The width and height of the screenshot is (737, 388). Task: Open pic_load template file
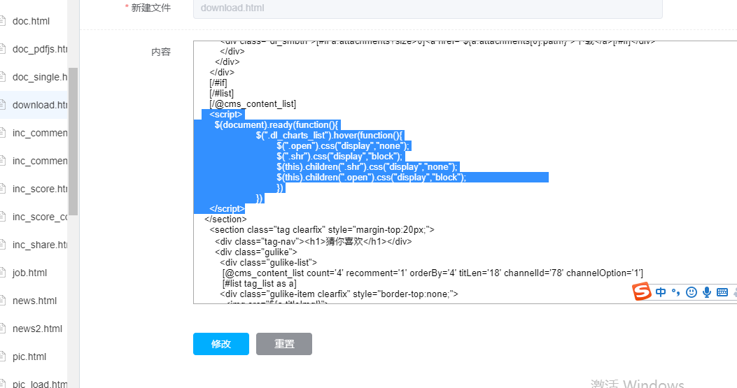[40, 385]
